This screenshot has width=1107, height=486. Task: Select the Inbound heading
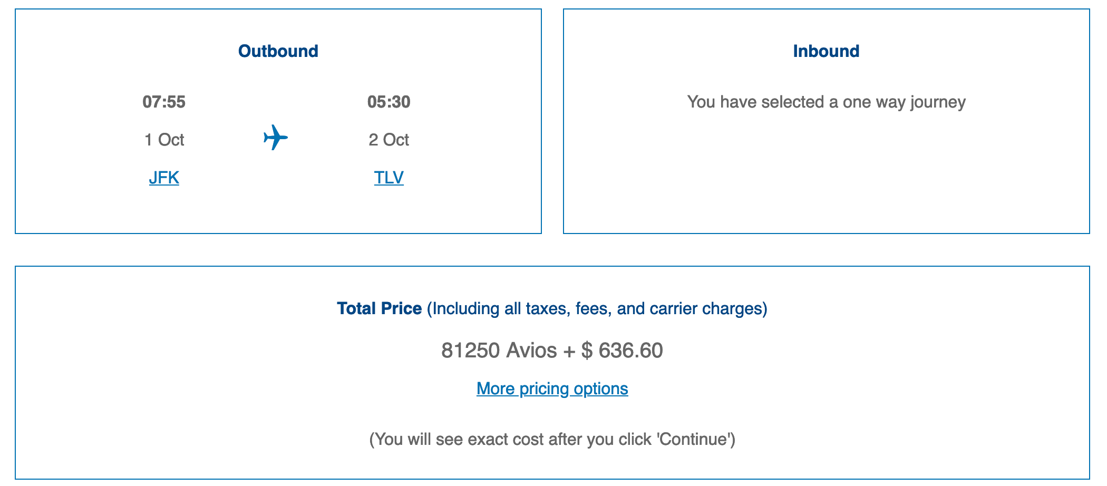click(x=826, y=51)
